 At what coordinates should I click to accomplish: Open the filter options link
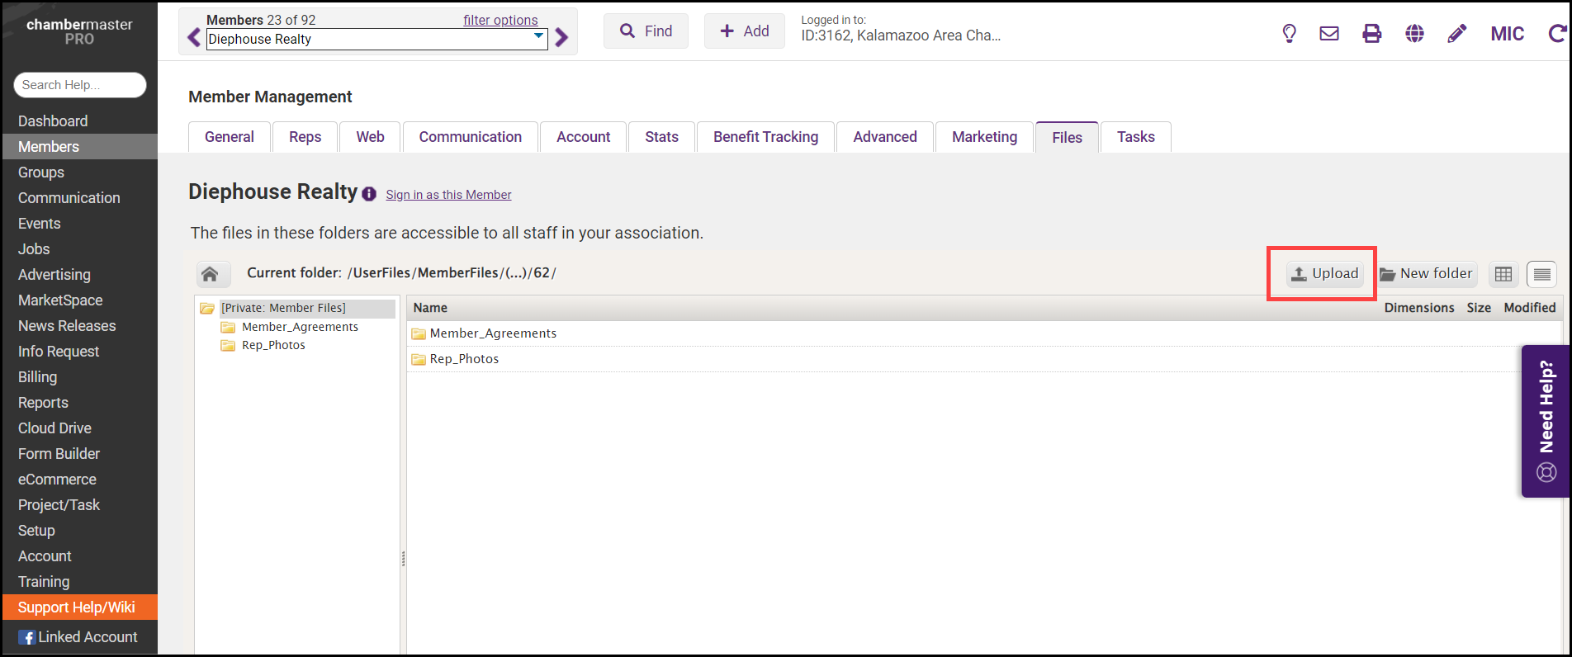click(500, 20)
